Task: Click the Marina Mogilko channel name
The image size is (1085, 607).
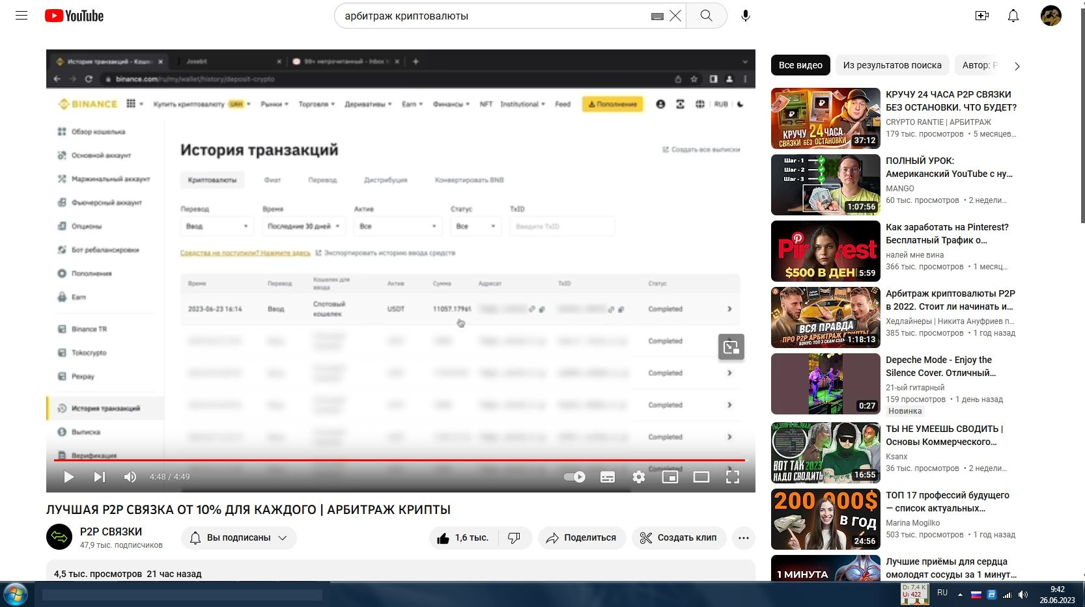Action: (x=913, y=522)
